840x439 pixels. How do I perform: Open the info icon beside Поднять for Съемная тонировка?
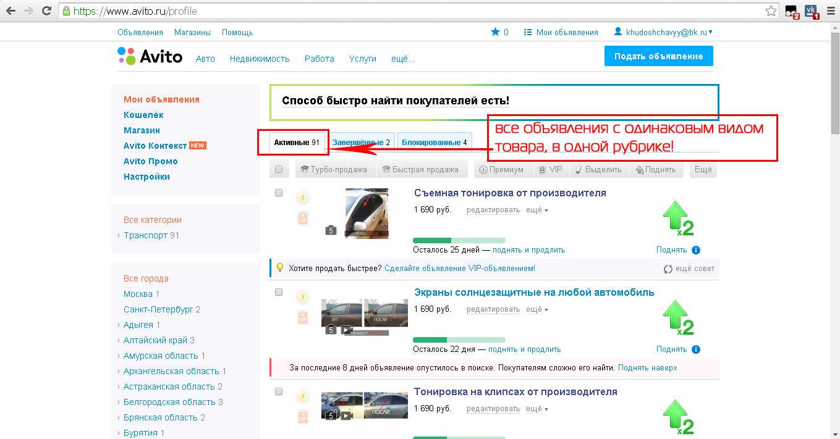[696, 250]
